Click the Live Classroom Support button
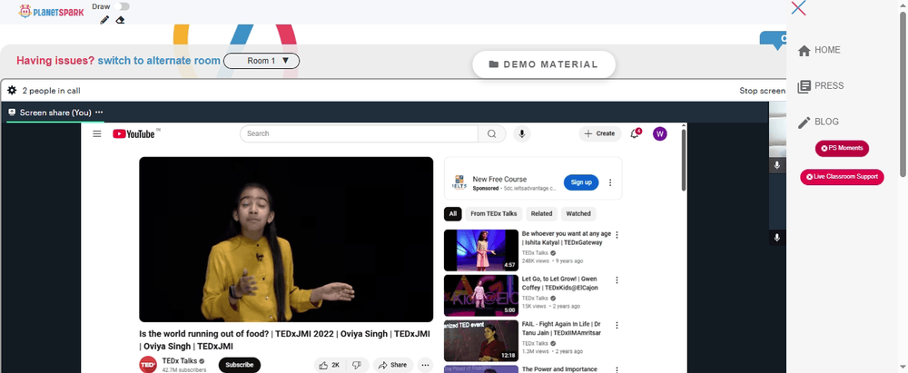The height and width of the screenshot is (373, 908). click(x=842, y=177)
